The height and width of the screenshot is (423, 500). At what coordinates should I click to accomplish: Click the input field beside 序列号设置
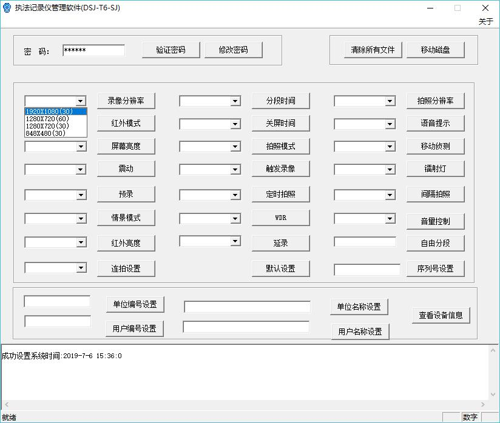pos(367,270)
